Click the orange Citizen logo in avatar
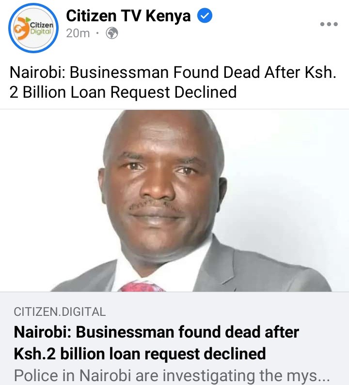 tap(22, 28)
